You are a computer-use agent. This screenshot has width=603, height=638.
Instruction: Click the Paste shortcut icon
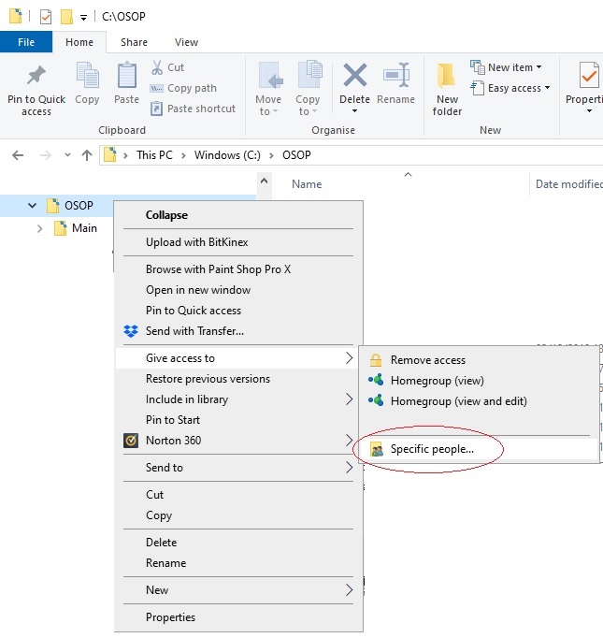pos(156,109)
